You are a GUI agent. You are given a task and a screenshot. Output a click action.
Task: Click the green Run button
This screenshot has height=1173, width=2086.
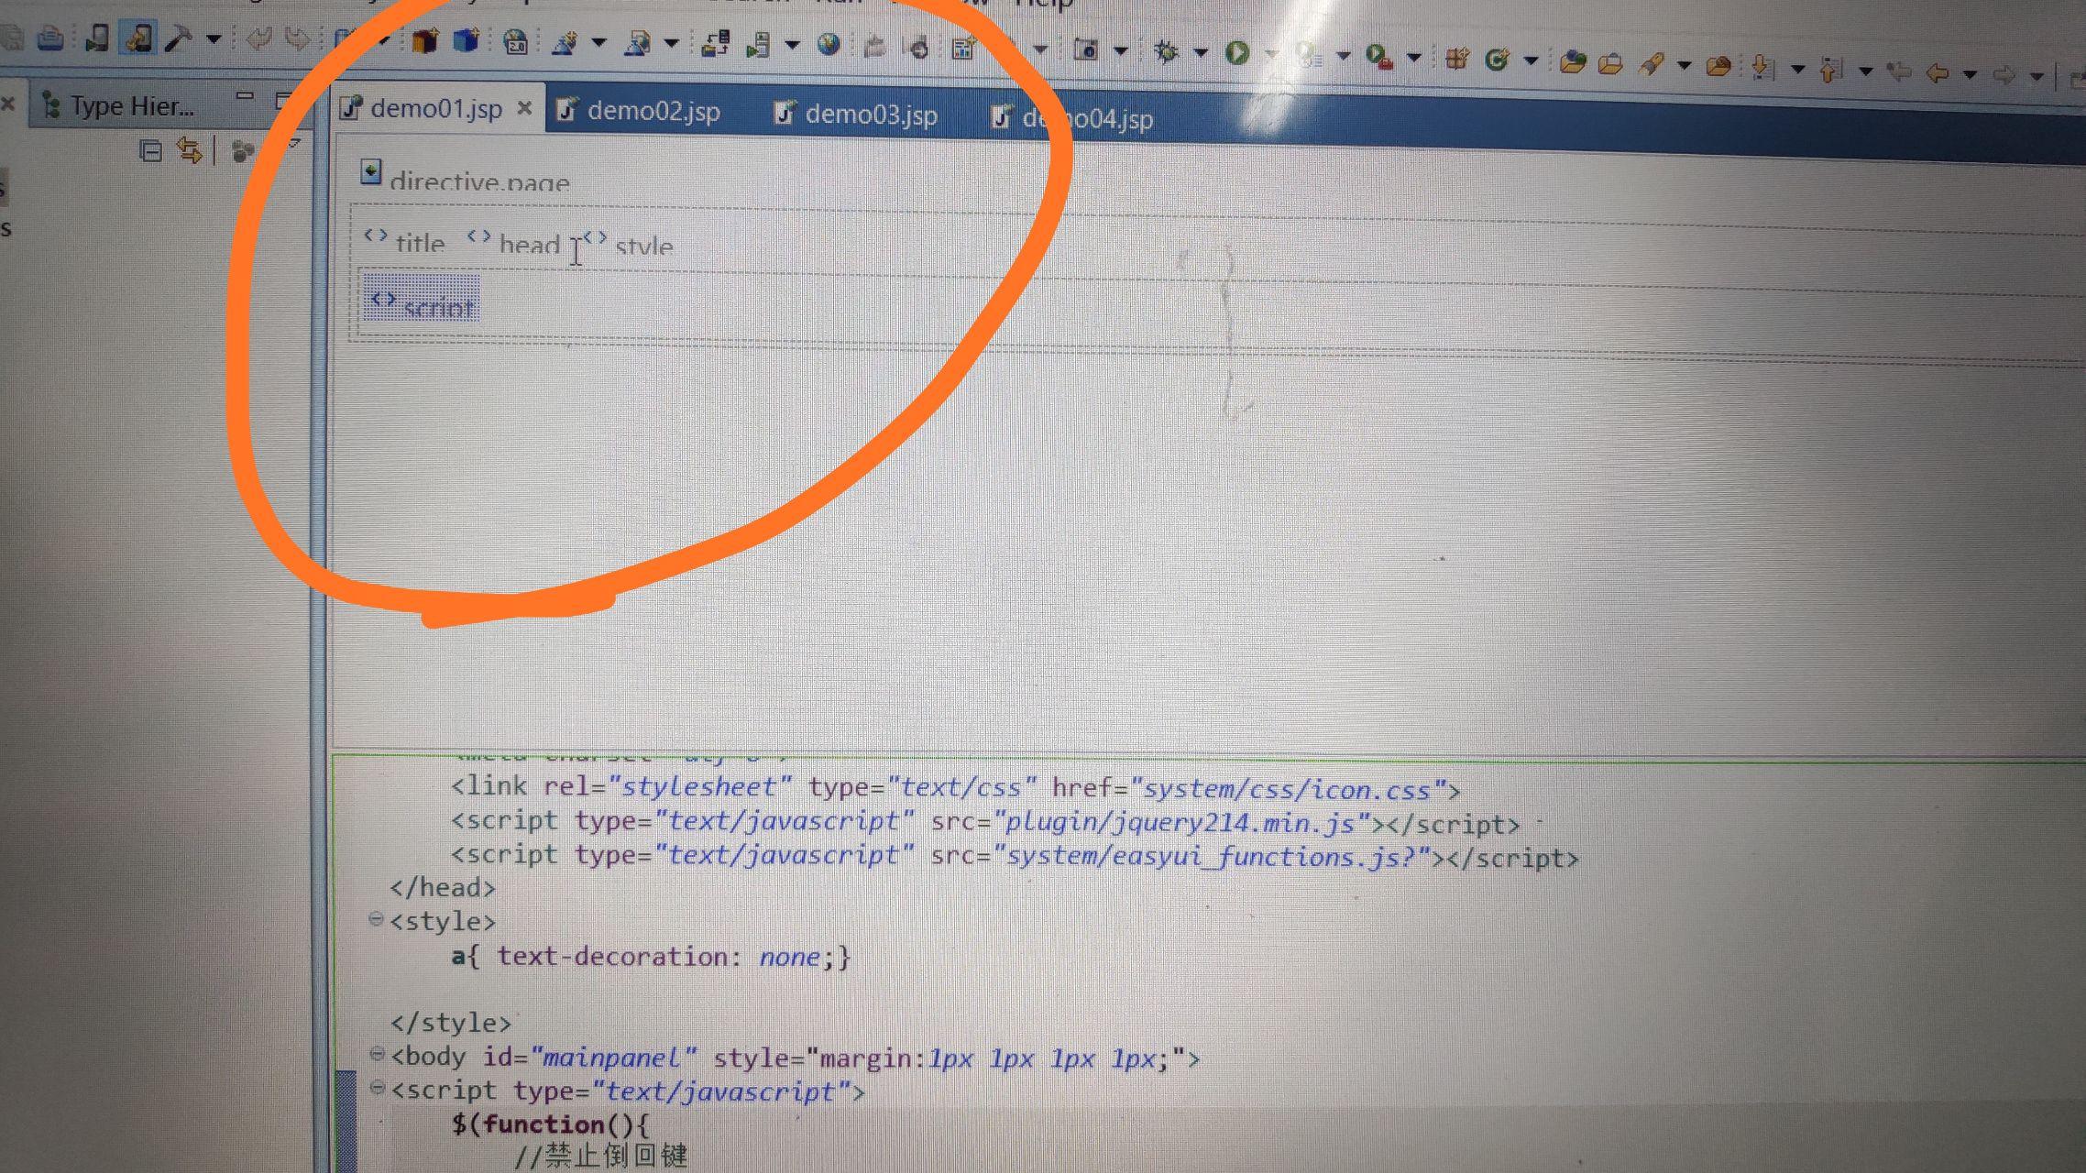(1237, 53)
